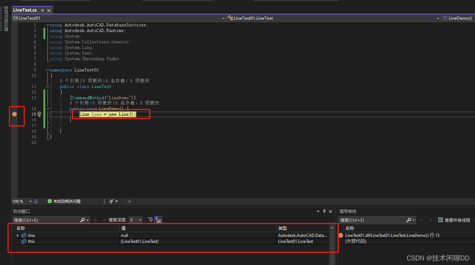
Task: Run code cleanup with the broom icon
Action: [x=111, y=201]
